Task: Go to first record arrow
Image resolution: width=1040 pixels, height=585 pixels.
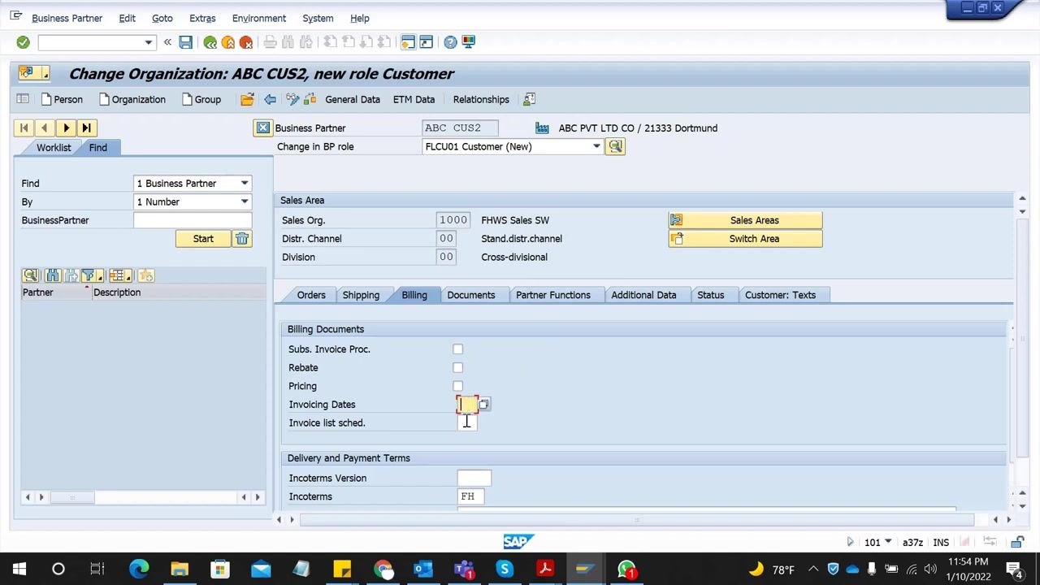Action: 24,128
